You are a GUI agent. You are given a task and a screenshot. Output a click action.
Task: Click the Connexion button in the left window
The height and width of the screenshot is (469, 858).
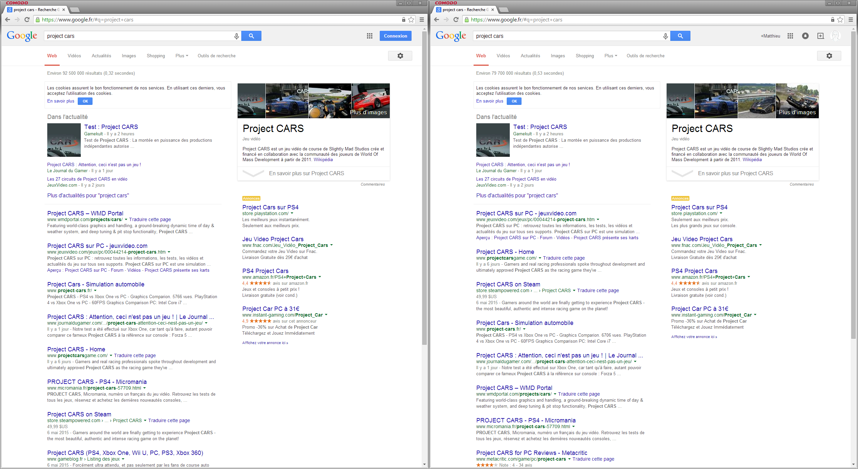(395, 36)
